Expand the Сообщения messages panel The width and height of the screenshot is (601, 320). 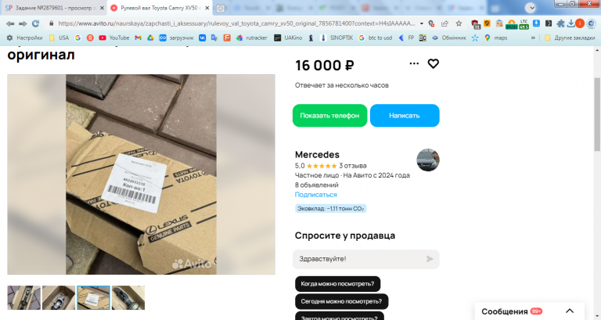point(570,311)
